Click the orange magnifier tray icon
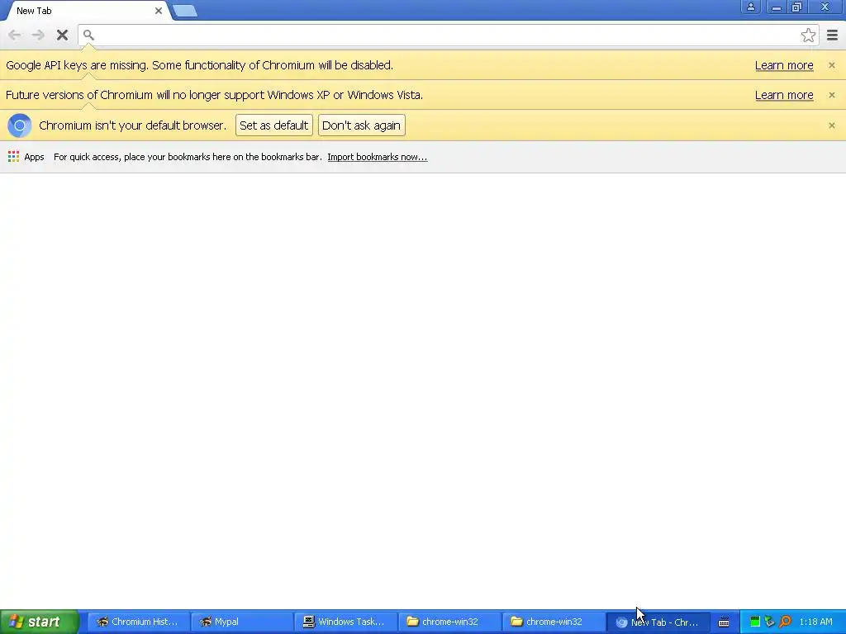 [785, 622]
